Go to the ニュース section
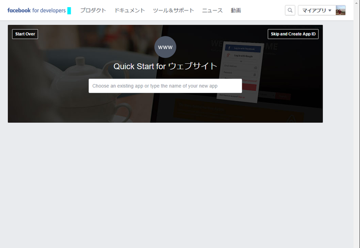Viewport: 360px width, 248px height. [212, 10]
